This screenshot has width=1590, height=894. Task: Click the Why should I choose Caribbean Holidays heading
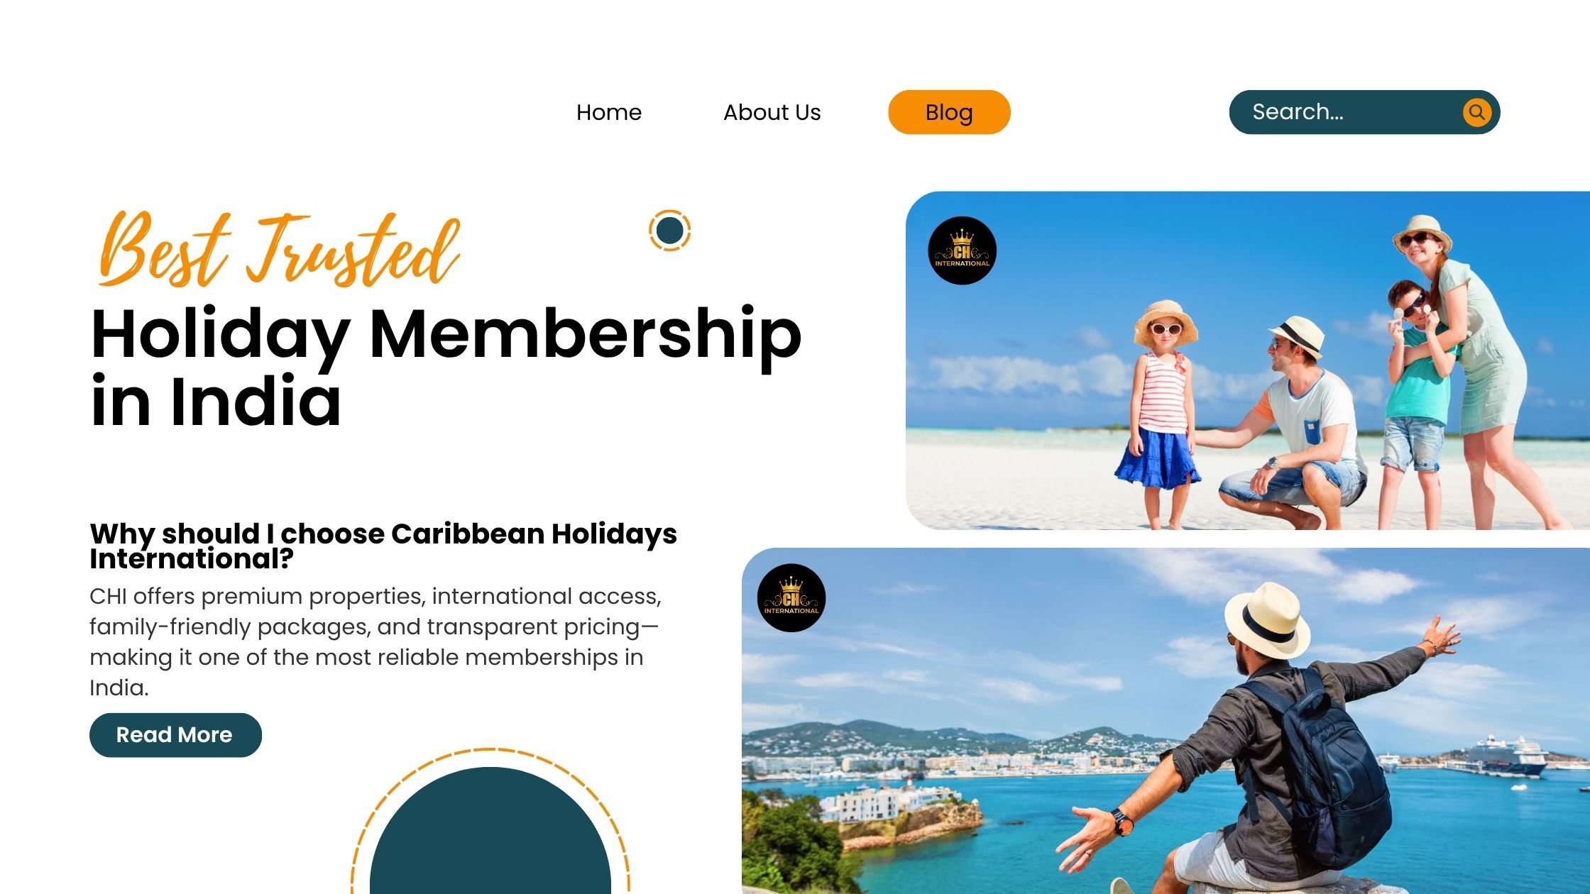[x=383, y=546]
